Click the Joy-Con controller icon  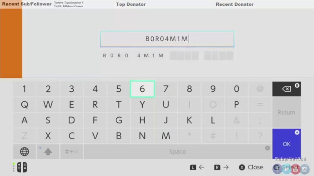(x=22, y=167)
